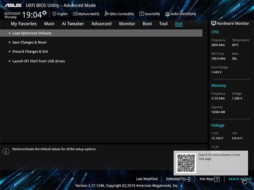
Task: Switch to the Boot tab
Action: click(147, 24)
